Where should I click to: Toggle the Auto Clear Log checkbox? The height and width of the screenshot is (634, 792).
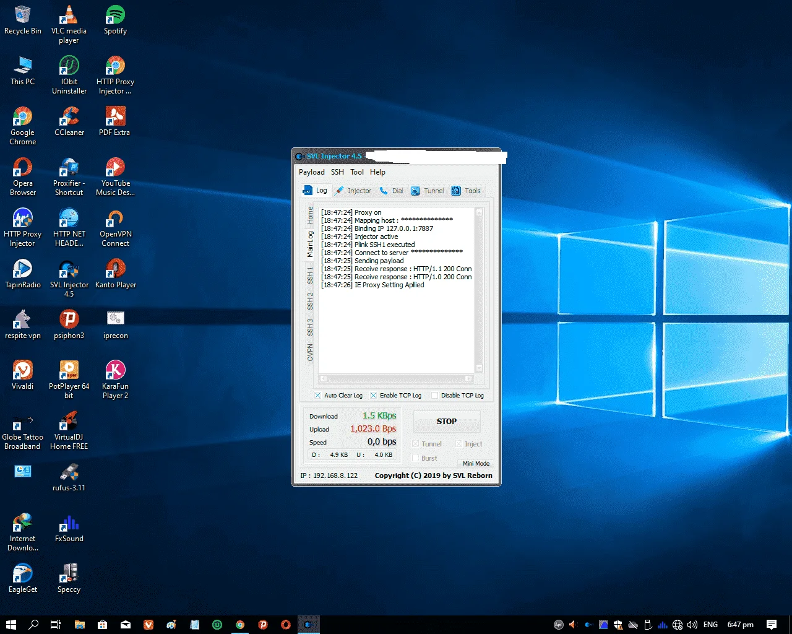(x=317, y=396)
